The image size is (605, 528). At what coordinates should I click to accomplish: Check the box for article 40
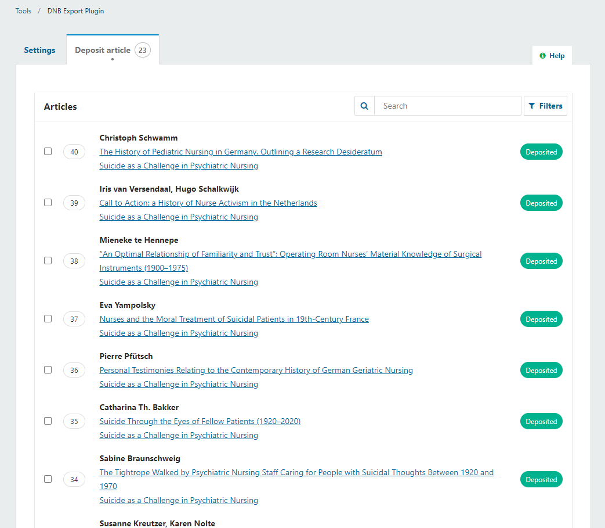(x=48, y=152)
